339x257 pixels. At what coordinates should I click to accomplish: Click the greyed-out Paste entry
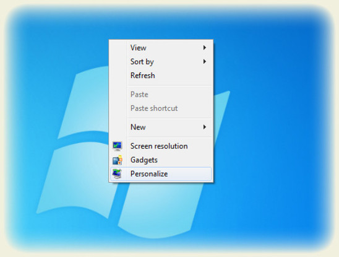(161, 94)
